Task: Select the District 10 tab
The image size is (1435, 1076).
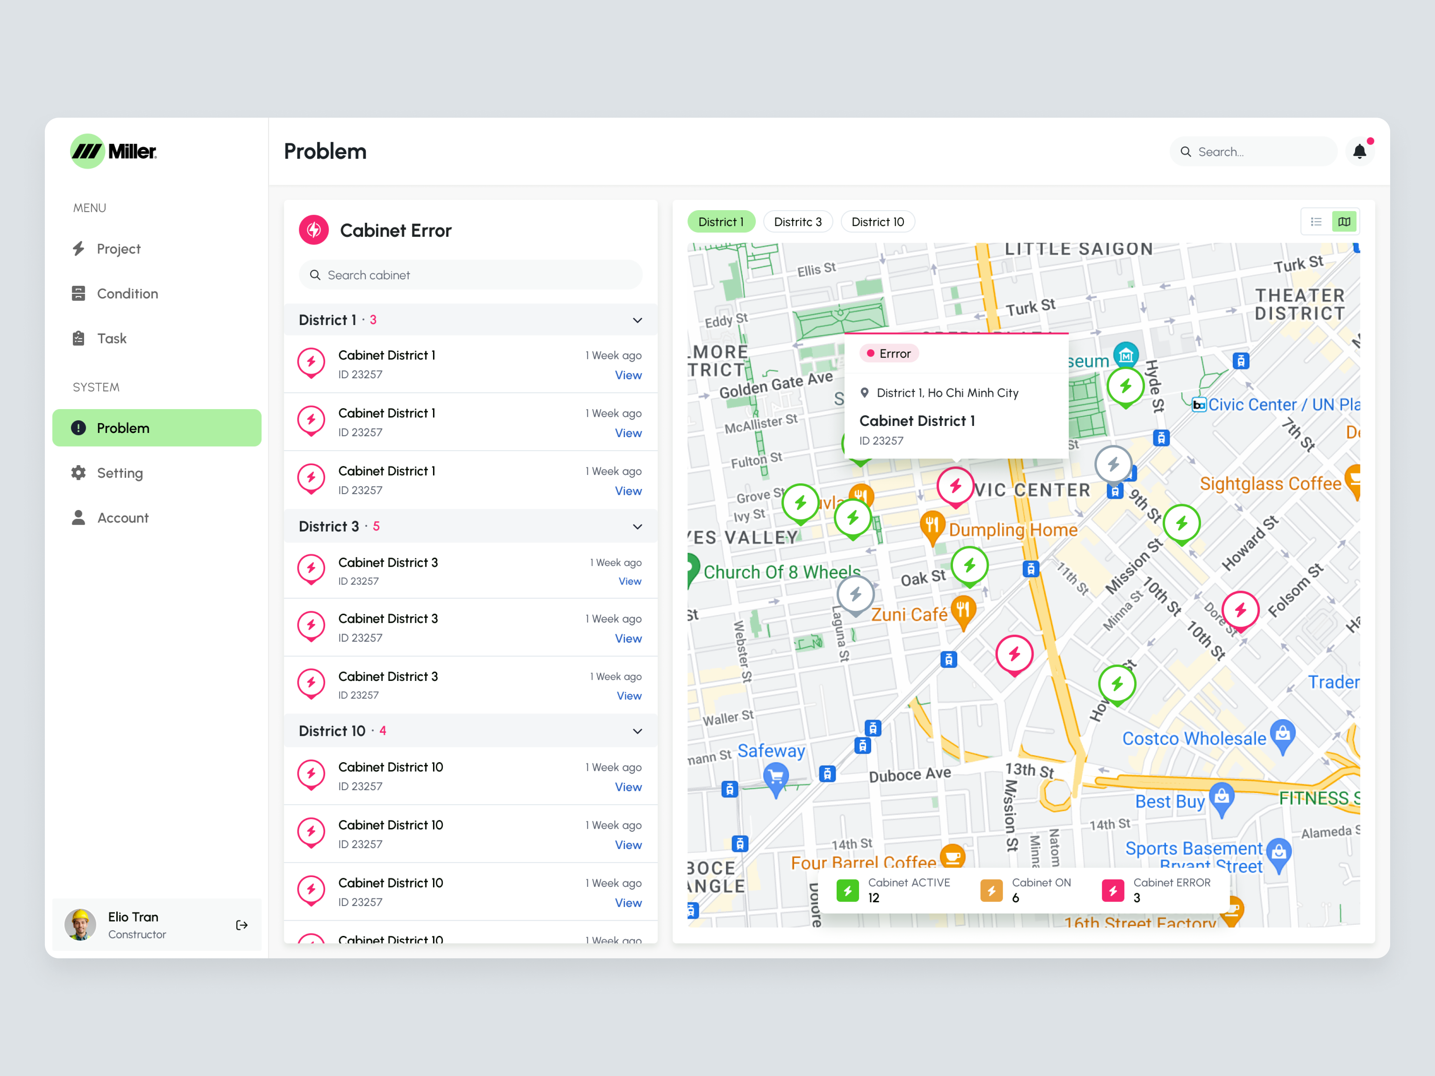Action: point(877,221)
